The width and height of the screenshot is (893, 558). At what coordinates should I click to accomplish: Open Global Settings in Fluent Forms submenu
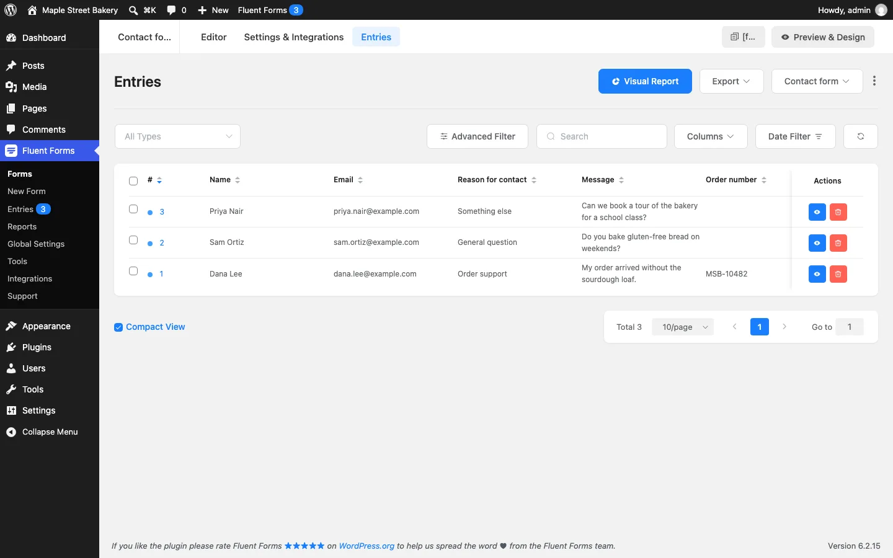(36, 244)
